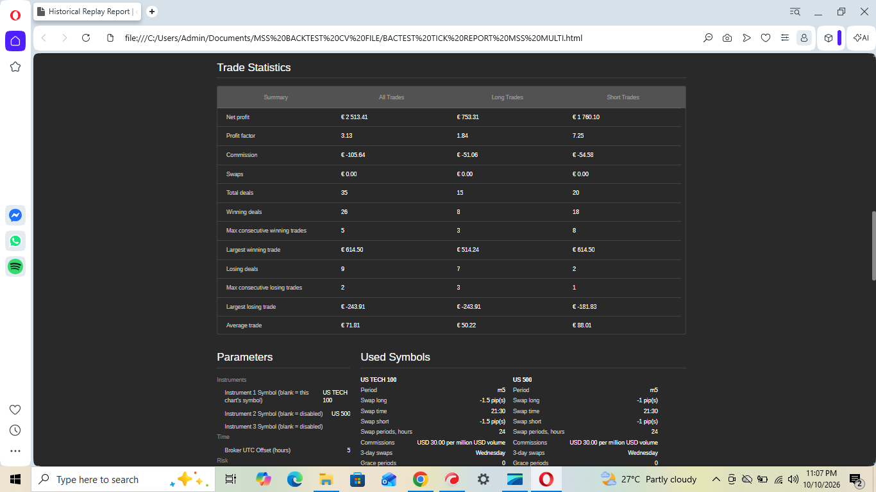
Task: Open Easy Setup sliders icon
Action: (785, 38)
